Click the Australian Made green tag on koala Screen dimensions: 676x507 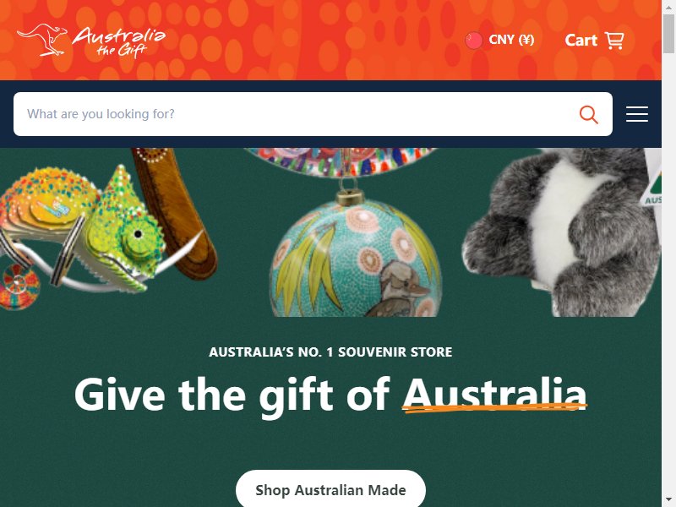coord(652,183)
